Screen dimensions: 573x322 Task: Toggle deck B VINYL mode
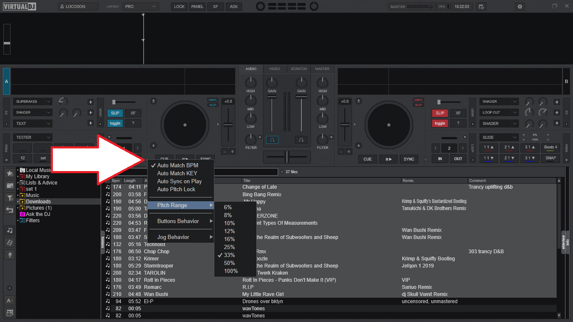[418, 100]
